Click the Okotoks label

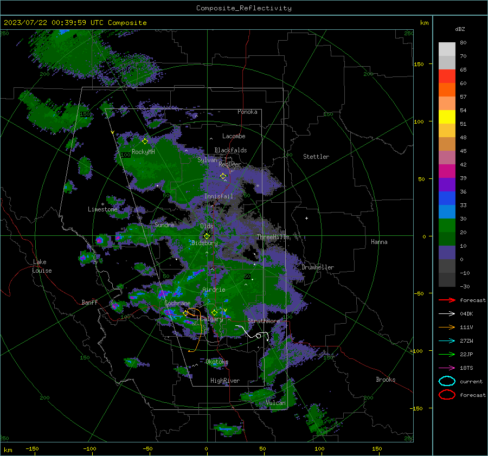click(217, 362)
